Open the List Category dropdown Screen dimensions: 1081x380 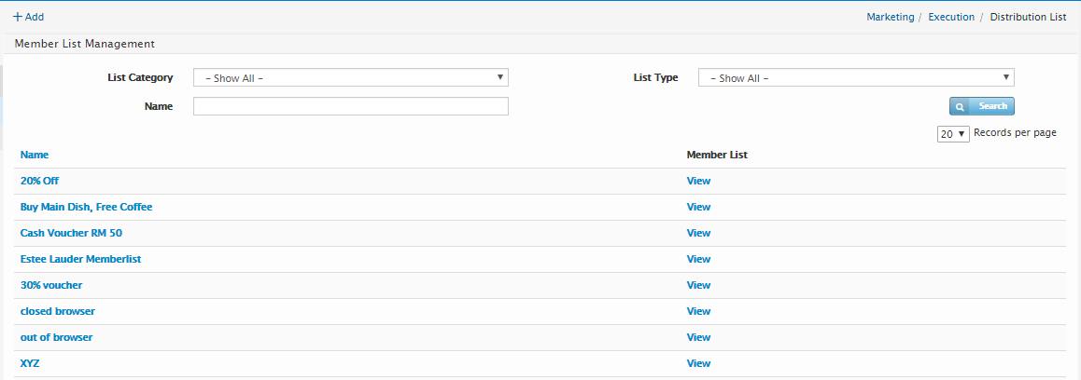click(x=350, y=78)
